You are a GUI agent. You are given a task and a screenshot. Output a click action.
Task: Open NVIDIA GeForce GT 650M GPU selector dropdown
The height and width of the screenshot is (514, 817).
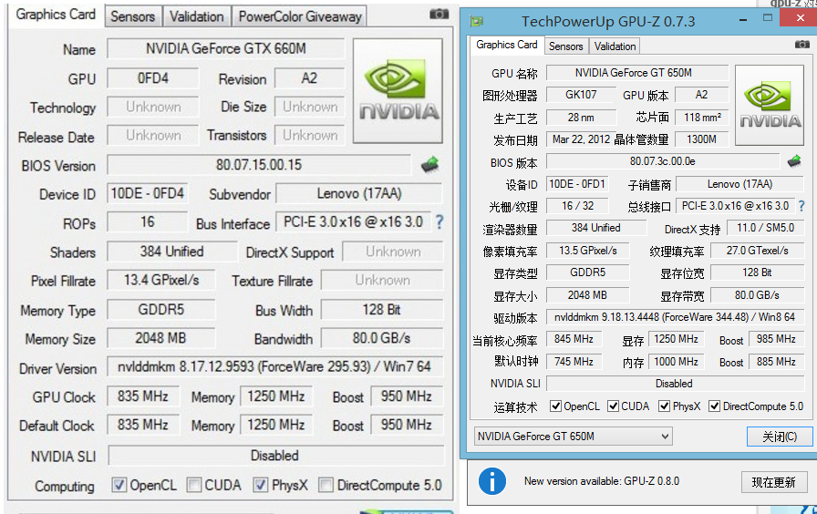pyautogui.click(x=574, y=437)
